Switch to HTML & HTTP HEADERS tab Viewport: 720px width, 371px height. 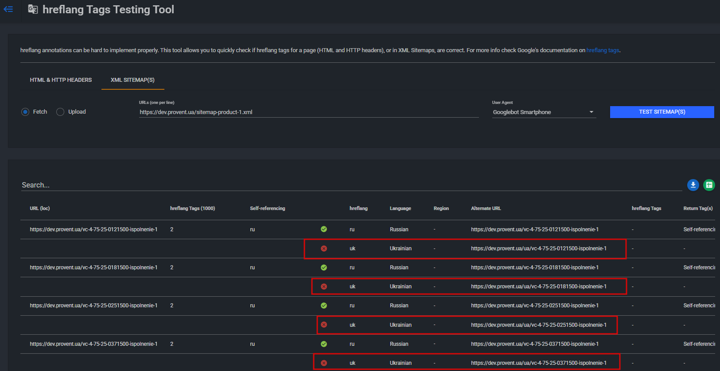point(61,80)
